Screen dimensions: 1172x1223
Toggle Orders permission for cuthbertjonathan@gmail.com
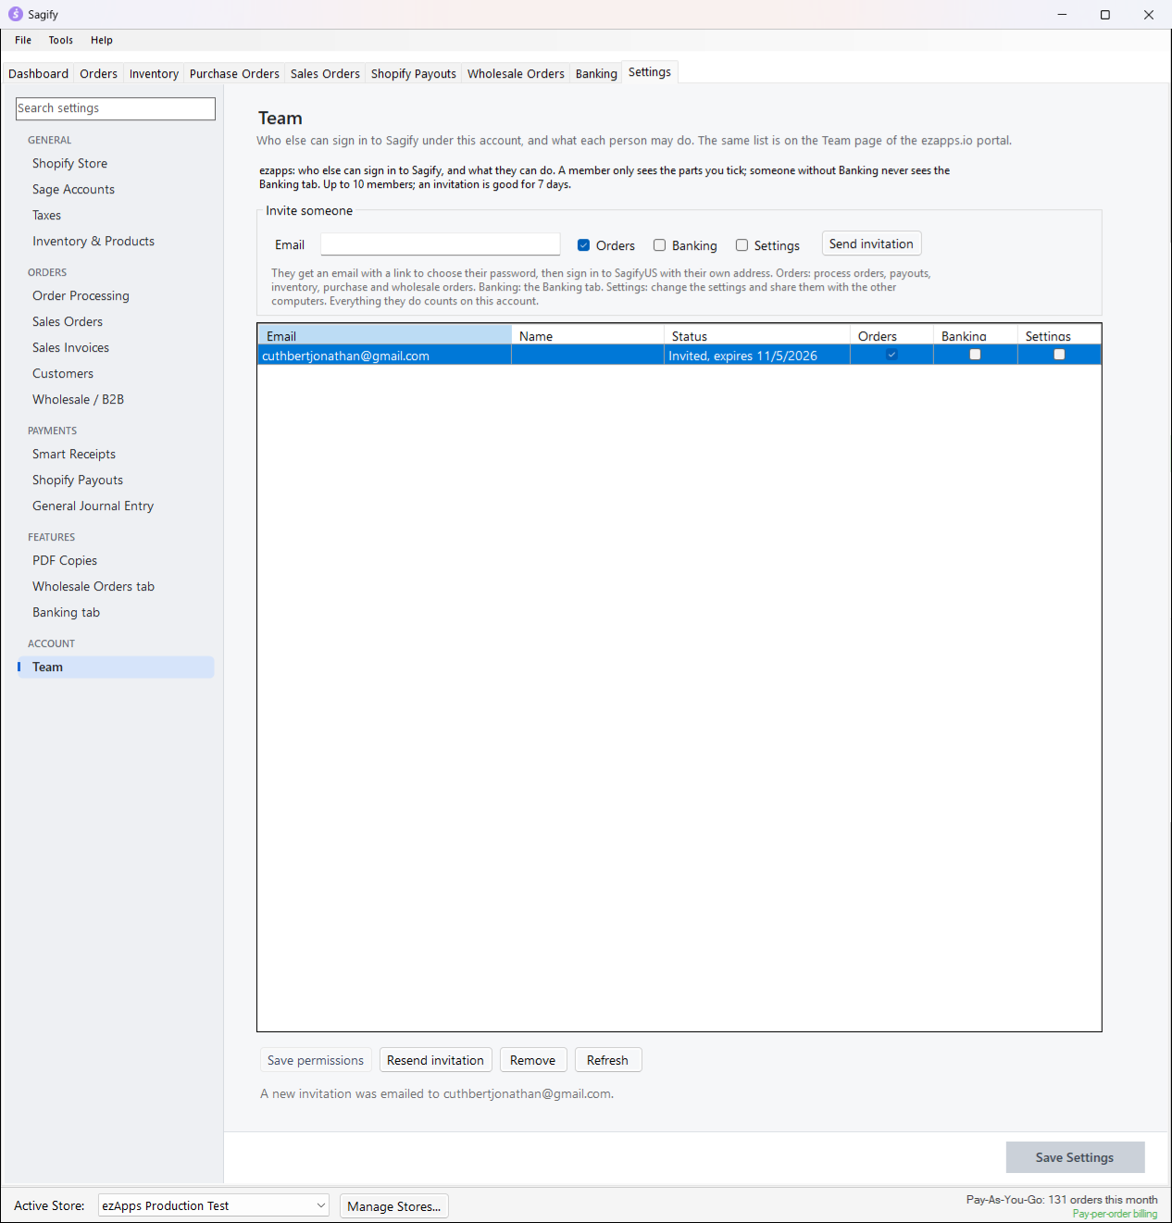click(891, 355)
